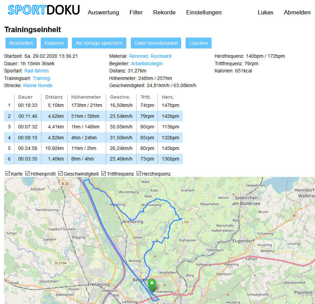Toggle the Karte checkbox
The height and width of the screenshot is (304, 315).
click(8, 174)
